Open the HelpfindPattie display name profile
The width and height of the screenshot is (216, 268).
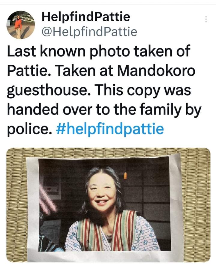click(86, 16)
